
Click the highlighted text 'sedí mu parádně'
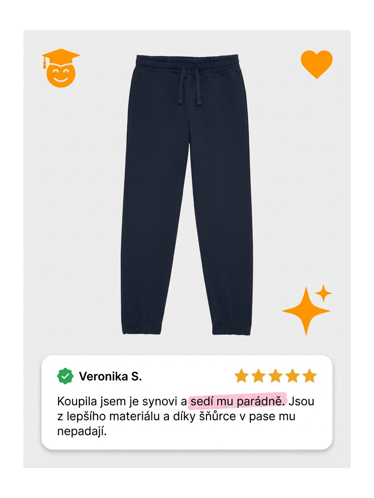pos(237,401)
